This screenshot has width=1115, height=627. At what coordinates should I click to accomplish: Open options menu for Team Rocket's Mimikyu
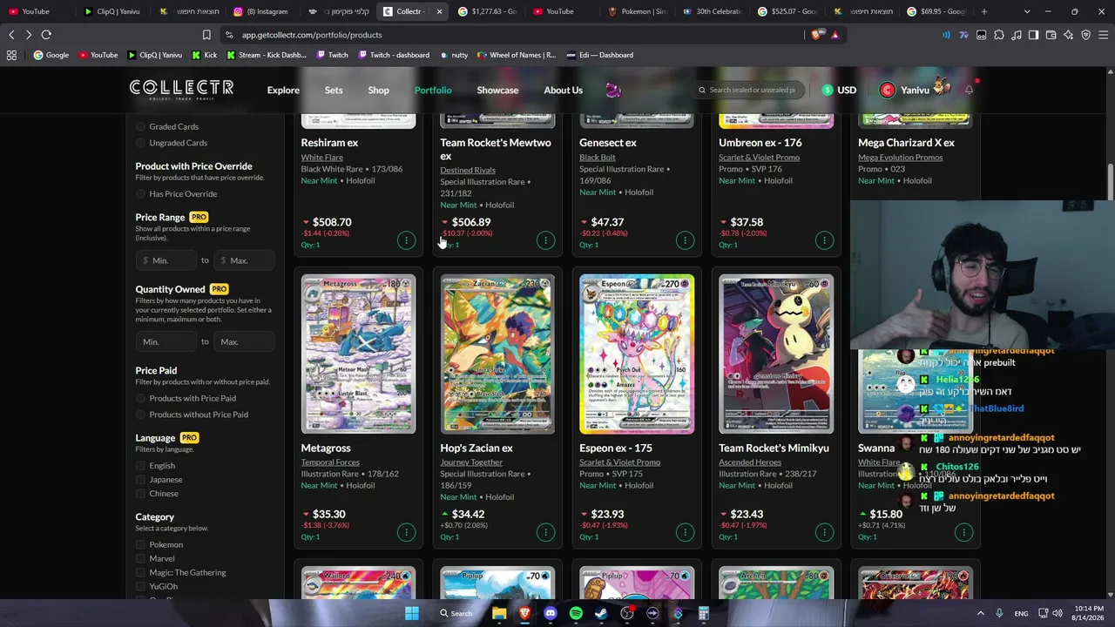click(824, 532)
